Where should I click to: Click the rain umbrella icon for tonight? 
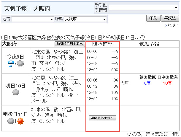tap(11, 63)
